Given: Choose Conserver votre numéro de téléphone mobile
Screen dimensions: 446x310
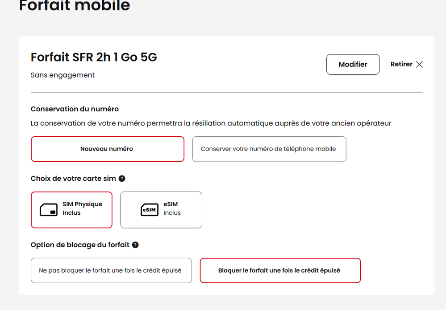Looking at the screenshot, I should (x=269, y=149).
